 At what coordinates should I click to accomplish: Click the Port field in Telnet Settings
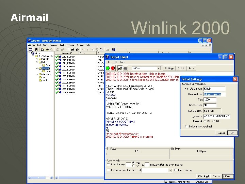(x=210, y=99)
